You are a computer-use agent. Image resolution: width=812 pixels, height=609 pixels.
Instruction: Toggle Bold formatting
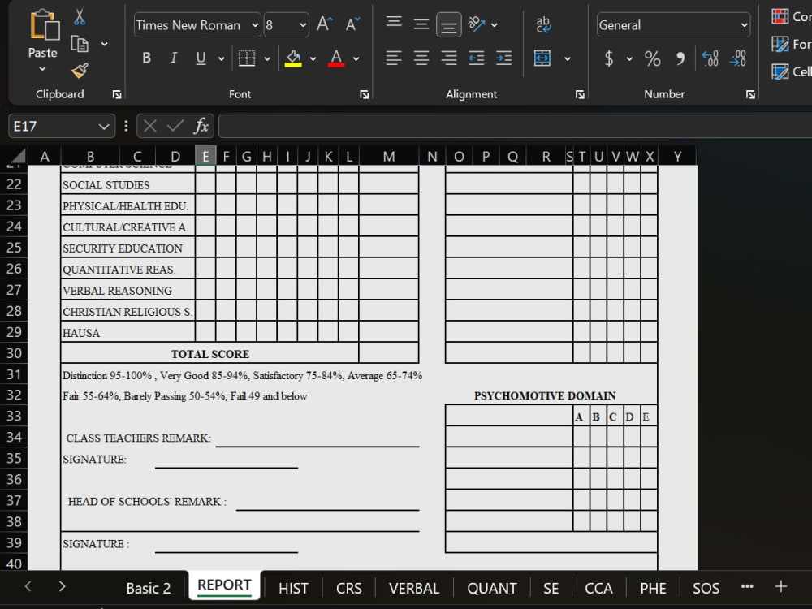(146, 58)
